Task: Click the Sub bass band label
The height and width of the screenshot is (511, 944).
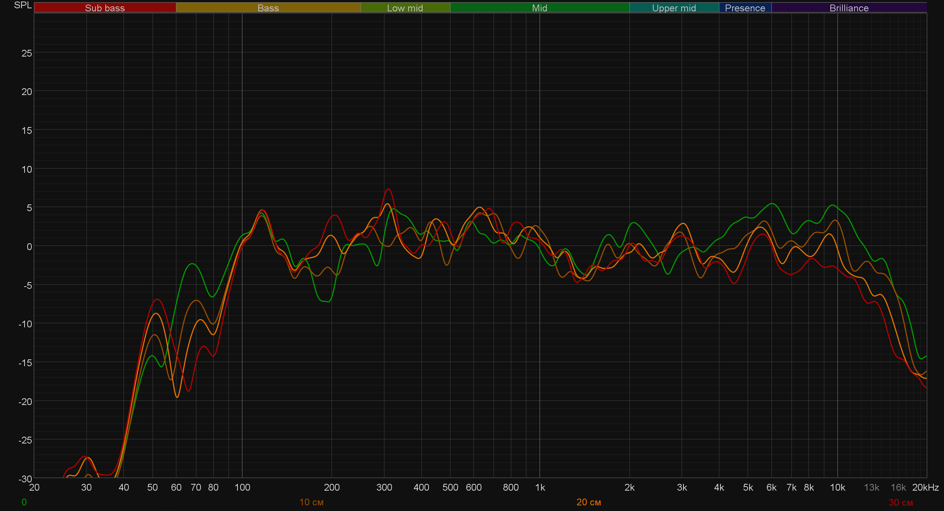Action: pos(105,8)
